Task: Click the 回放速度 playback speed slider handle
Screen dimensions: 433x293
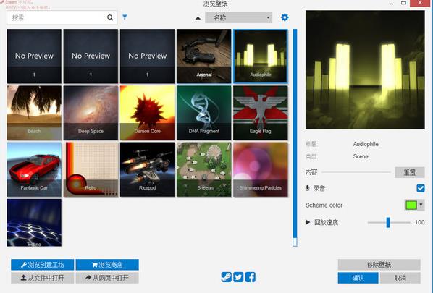Action: click(x=388, y=222)
